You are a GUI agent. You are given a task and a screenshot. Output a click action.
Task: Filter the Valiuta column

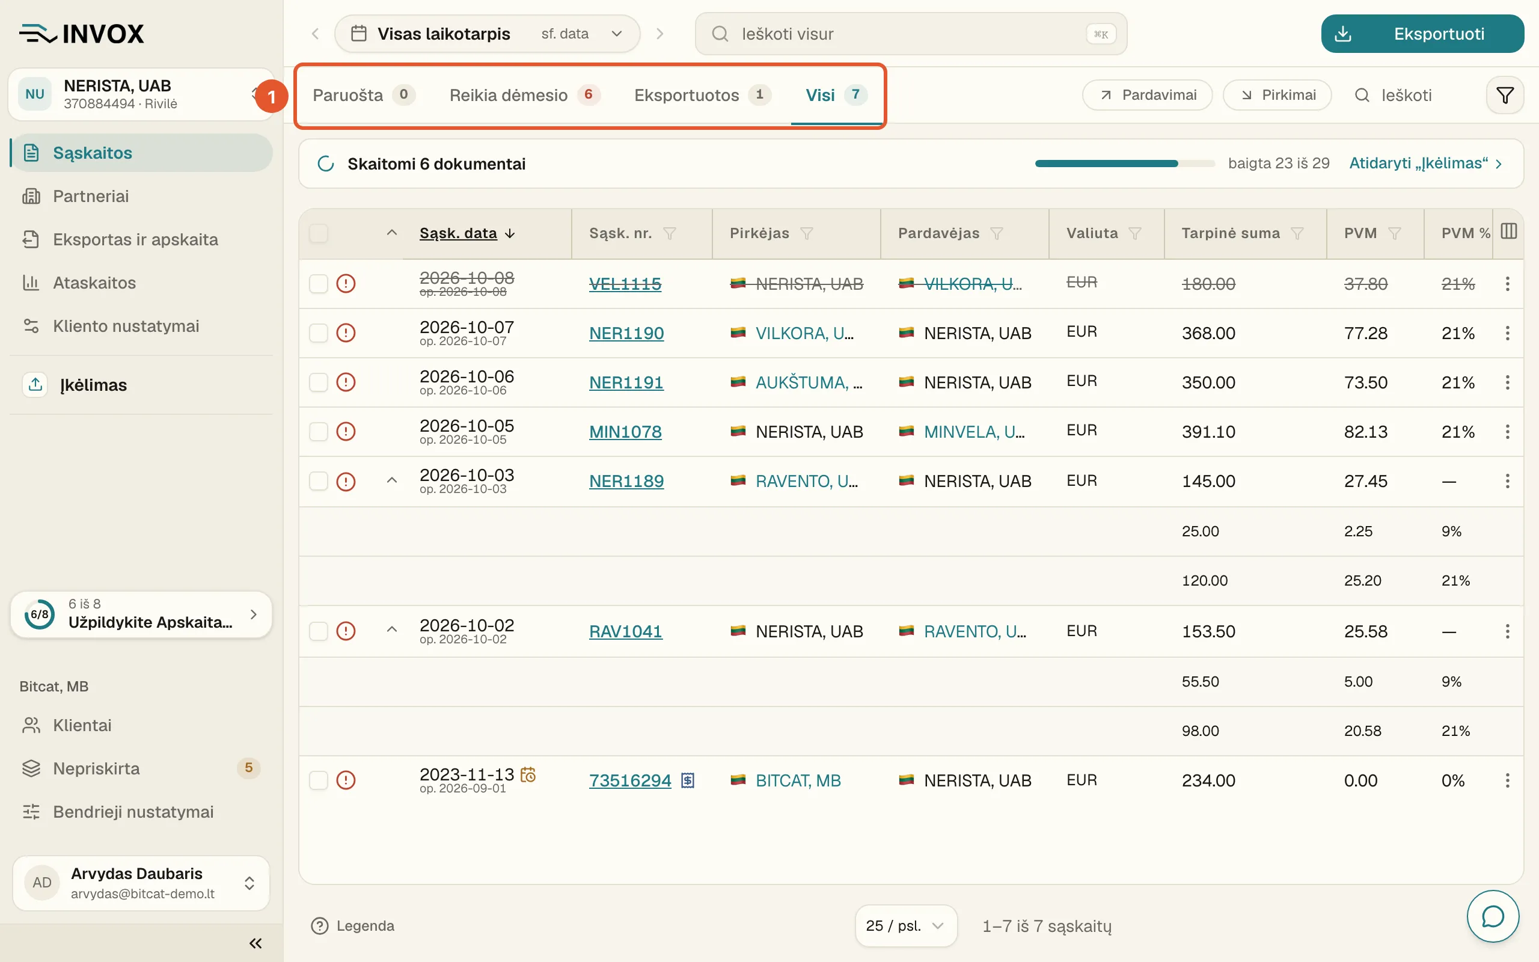pos(1134,233)
